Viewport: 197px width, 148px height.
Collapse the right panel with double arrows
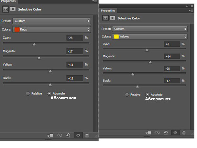pyautogui.click(x=187, y=6)
